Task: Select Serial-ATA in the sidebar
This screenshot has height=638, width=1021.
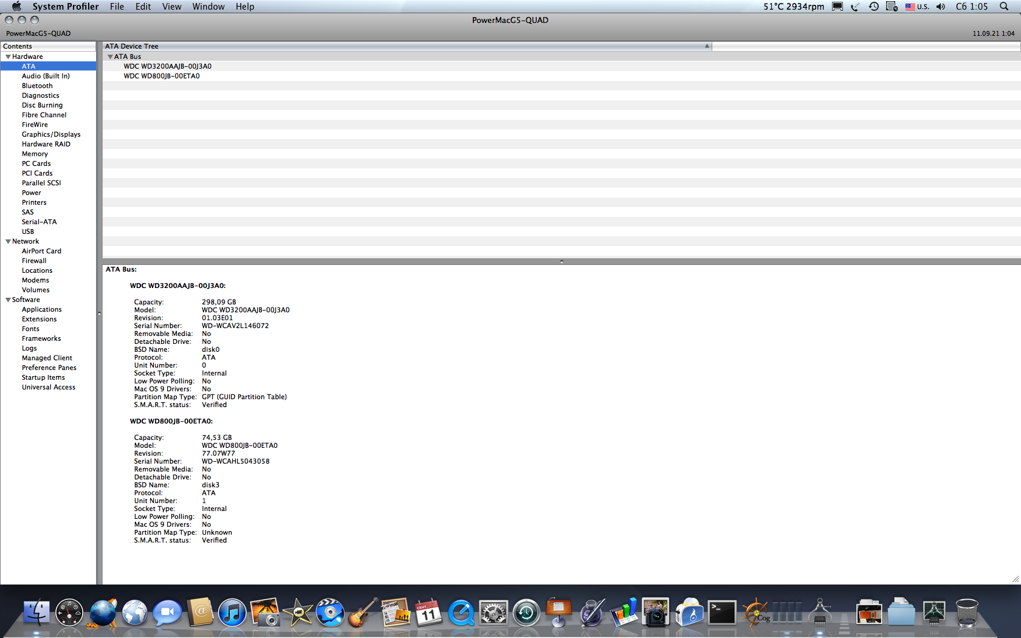Action: coord(39,222)
